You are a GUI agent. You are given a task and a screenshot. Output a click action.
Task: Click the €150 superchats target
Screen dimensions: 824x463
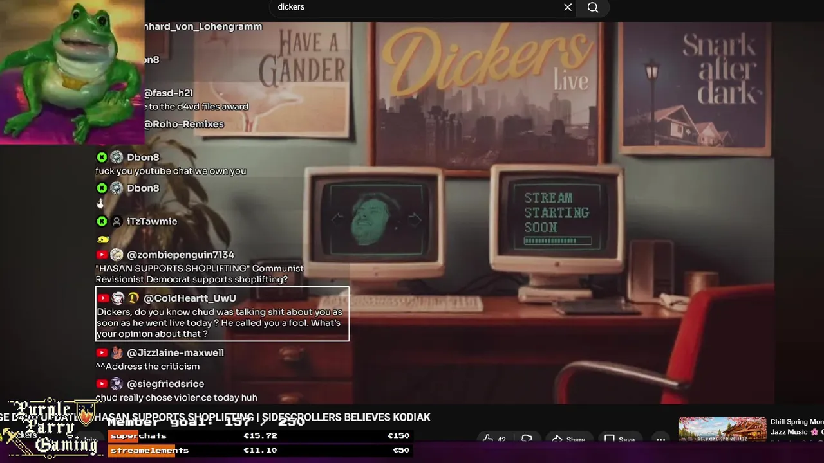(x=398, y=436)
